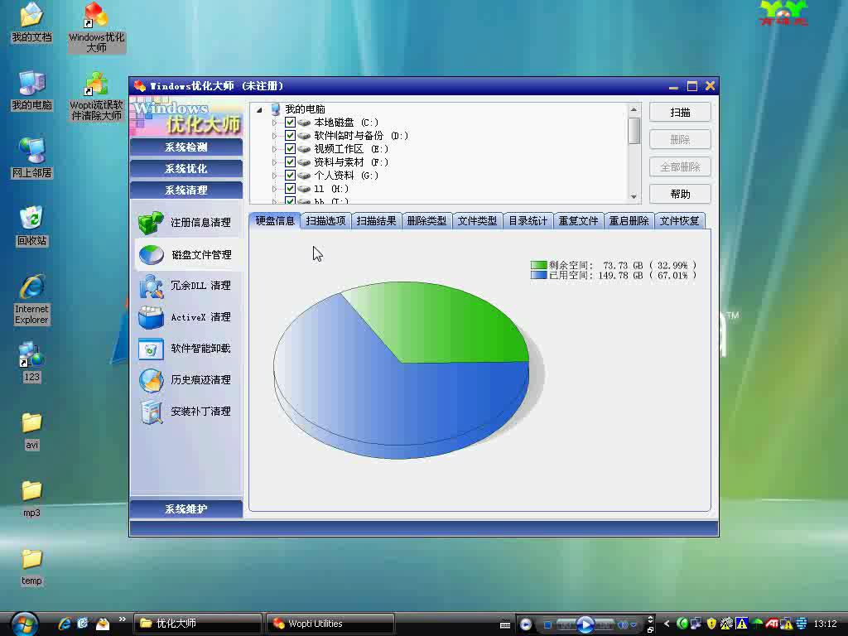Expand the 视频工作区 (E:) drive node
Image resolution: width=848 pixels, height=636 pixels.
274,149
